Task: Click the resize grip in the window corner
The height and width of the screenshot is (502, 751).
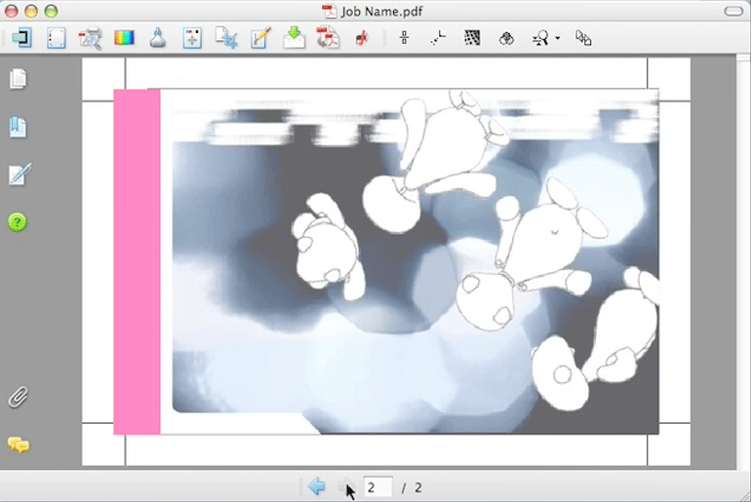Action: pos(744,495)
